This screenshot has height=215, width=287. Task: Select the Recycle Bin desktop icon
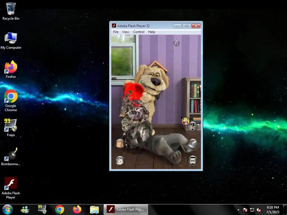click(11, 11)
